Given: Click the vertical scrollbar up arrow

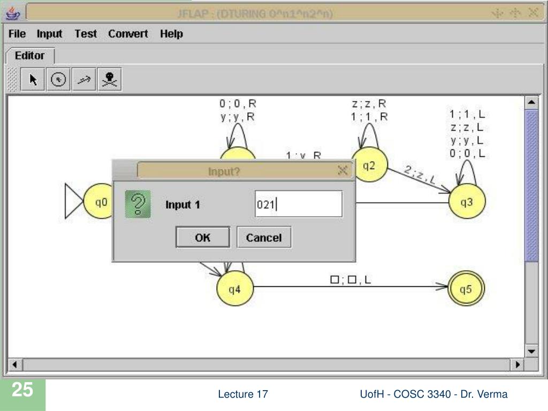Looking at the screenshot, I should point(531,102).
